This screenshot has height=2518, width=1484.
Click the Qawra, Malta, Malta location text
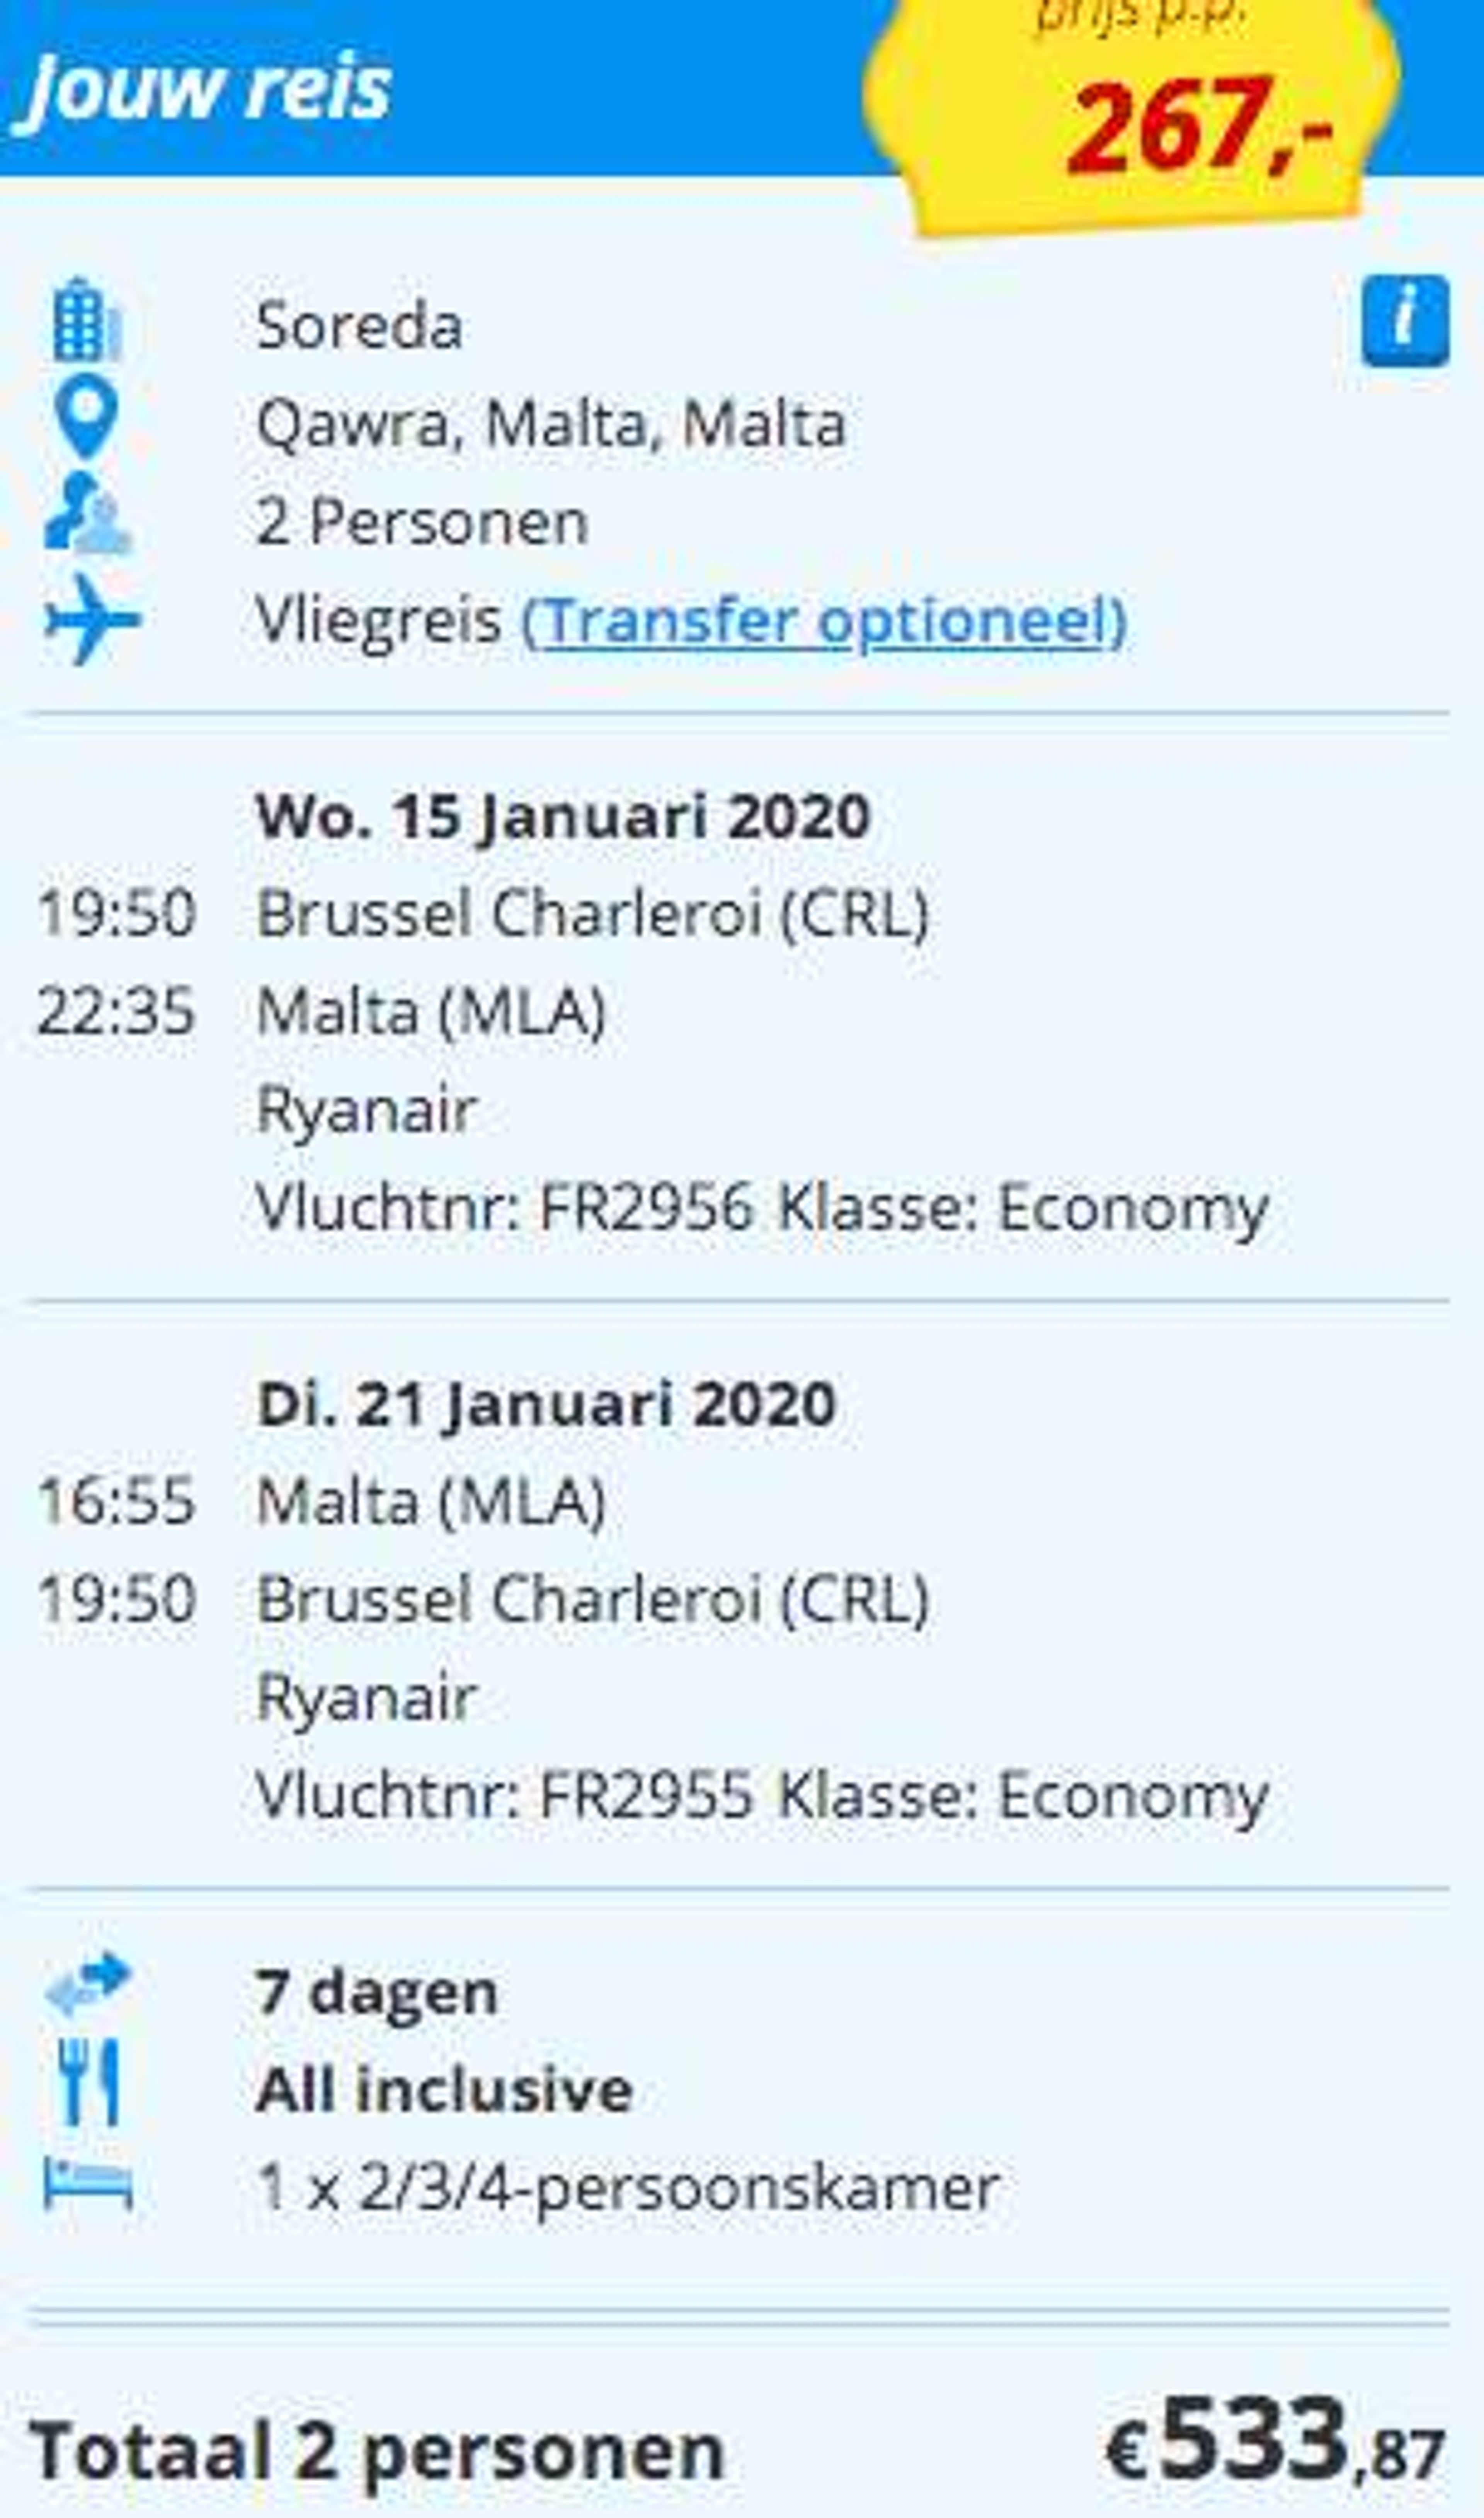tap(551, 424)
